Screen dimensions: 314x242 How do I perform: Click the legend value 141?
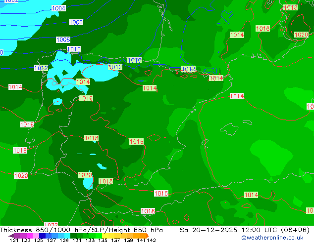(141, 240)
